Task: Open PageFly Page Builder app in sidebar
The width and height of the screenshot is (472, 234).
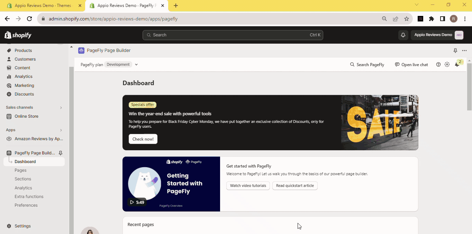Action: coord(35,153)
